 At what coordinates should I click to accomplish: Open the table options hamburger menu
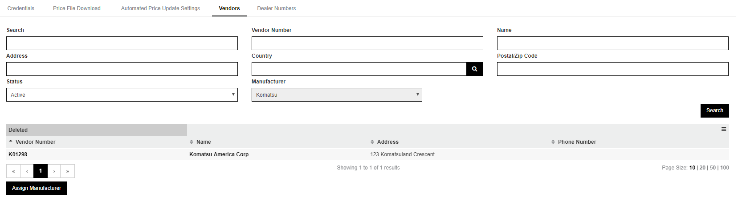tap(724, 129)
